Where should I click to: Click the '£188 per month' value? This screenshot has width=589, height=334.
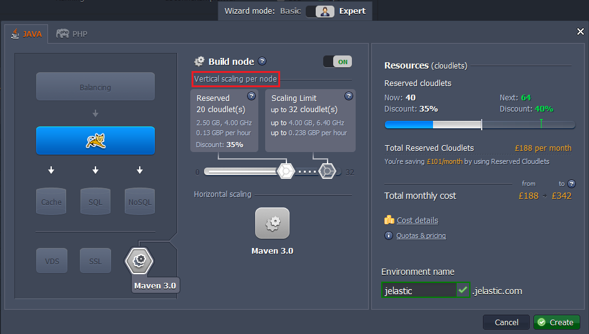pos(543,148)
